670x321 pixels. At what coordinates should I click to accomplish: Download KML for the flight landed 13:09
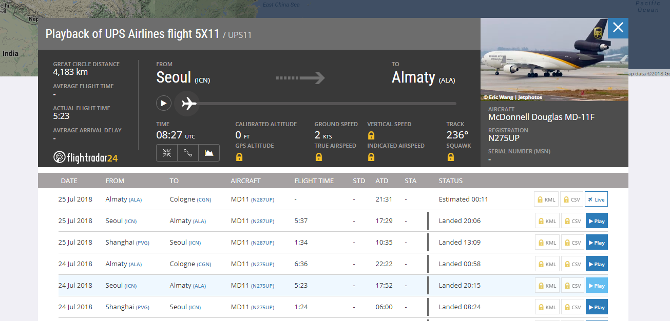click(x=547, y=243)
